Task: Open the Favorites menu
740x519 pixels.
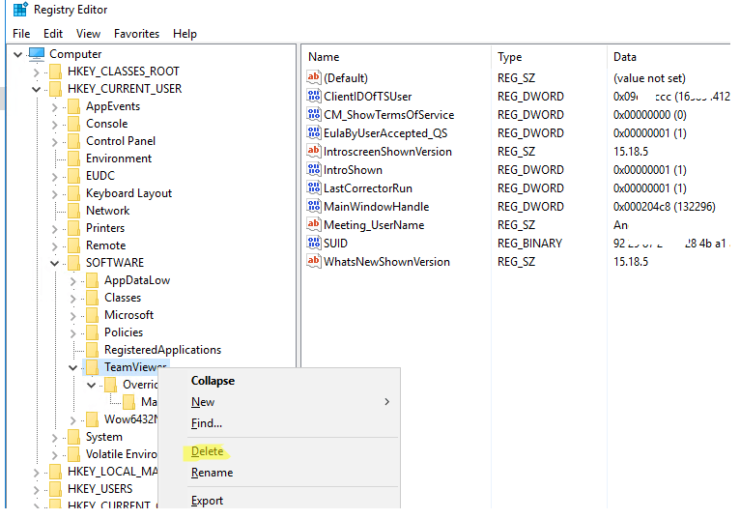Action: pyautogui.click(x=136, y=34)
